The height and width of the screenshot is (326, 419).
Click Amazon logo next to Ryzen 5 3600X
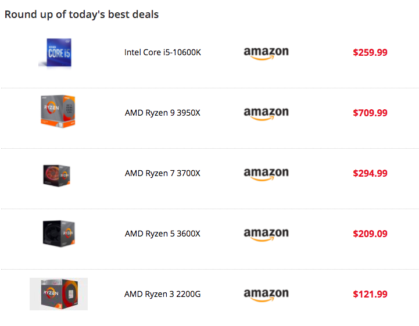[266, 234]
